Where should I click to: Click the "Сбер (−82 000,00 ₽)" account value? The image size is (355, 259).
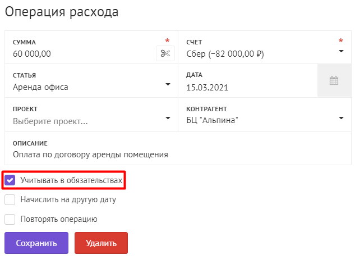pos(225,54)
